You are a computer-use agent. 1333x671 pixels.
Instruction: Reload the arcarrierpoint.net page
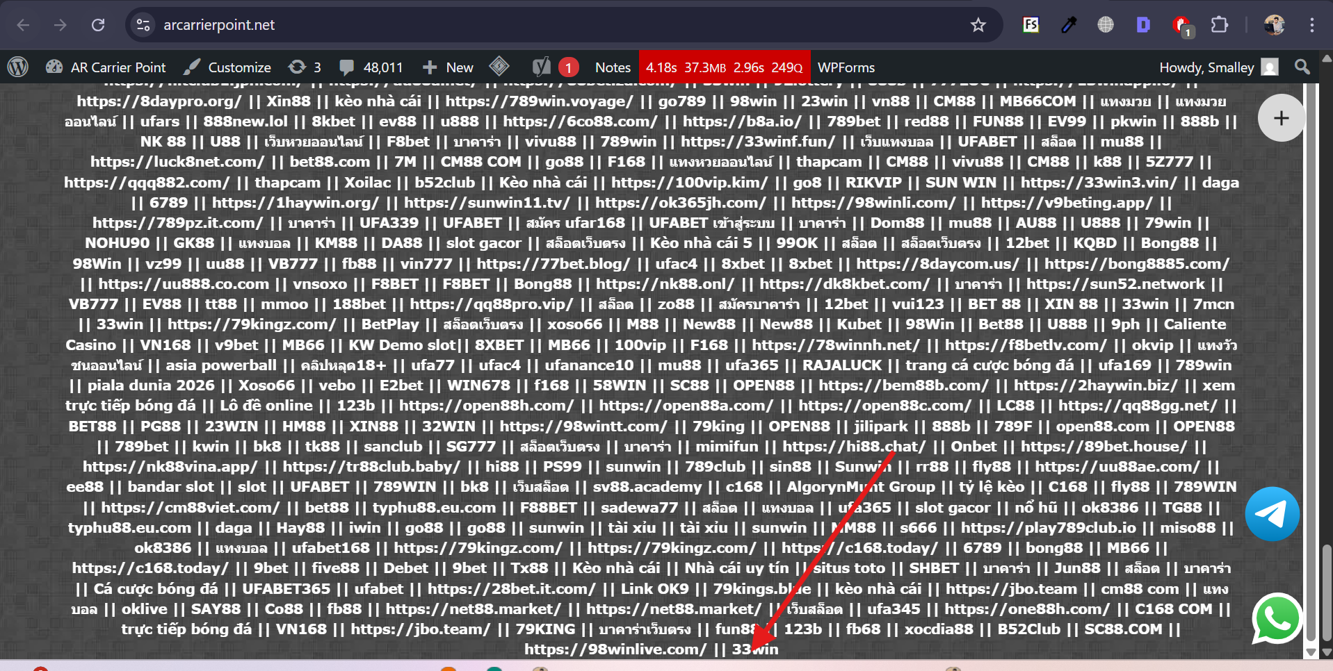point(98,25)
